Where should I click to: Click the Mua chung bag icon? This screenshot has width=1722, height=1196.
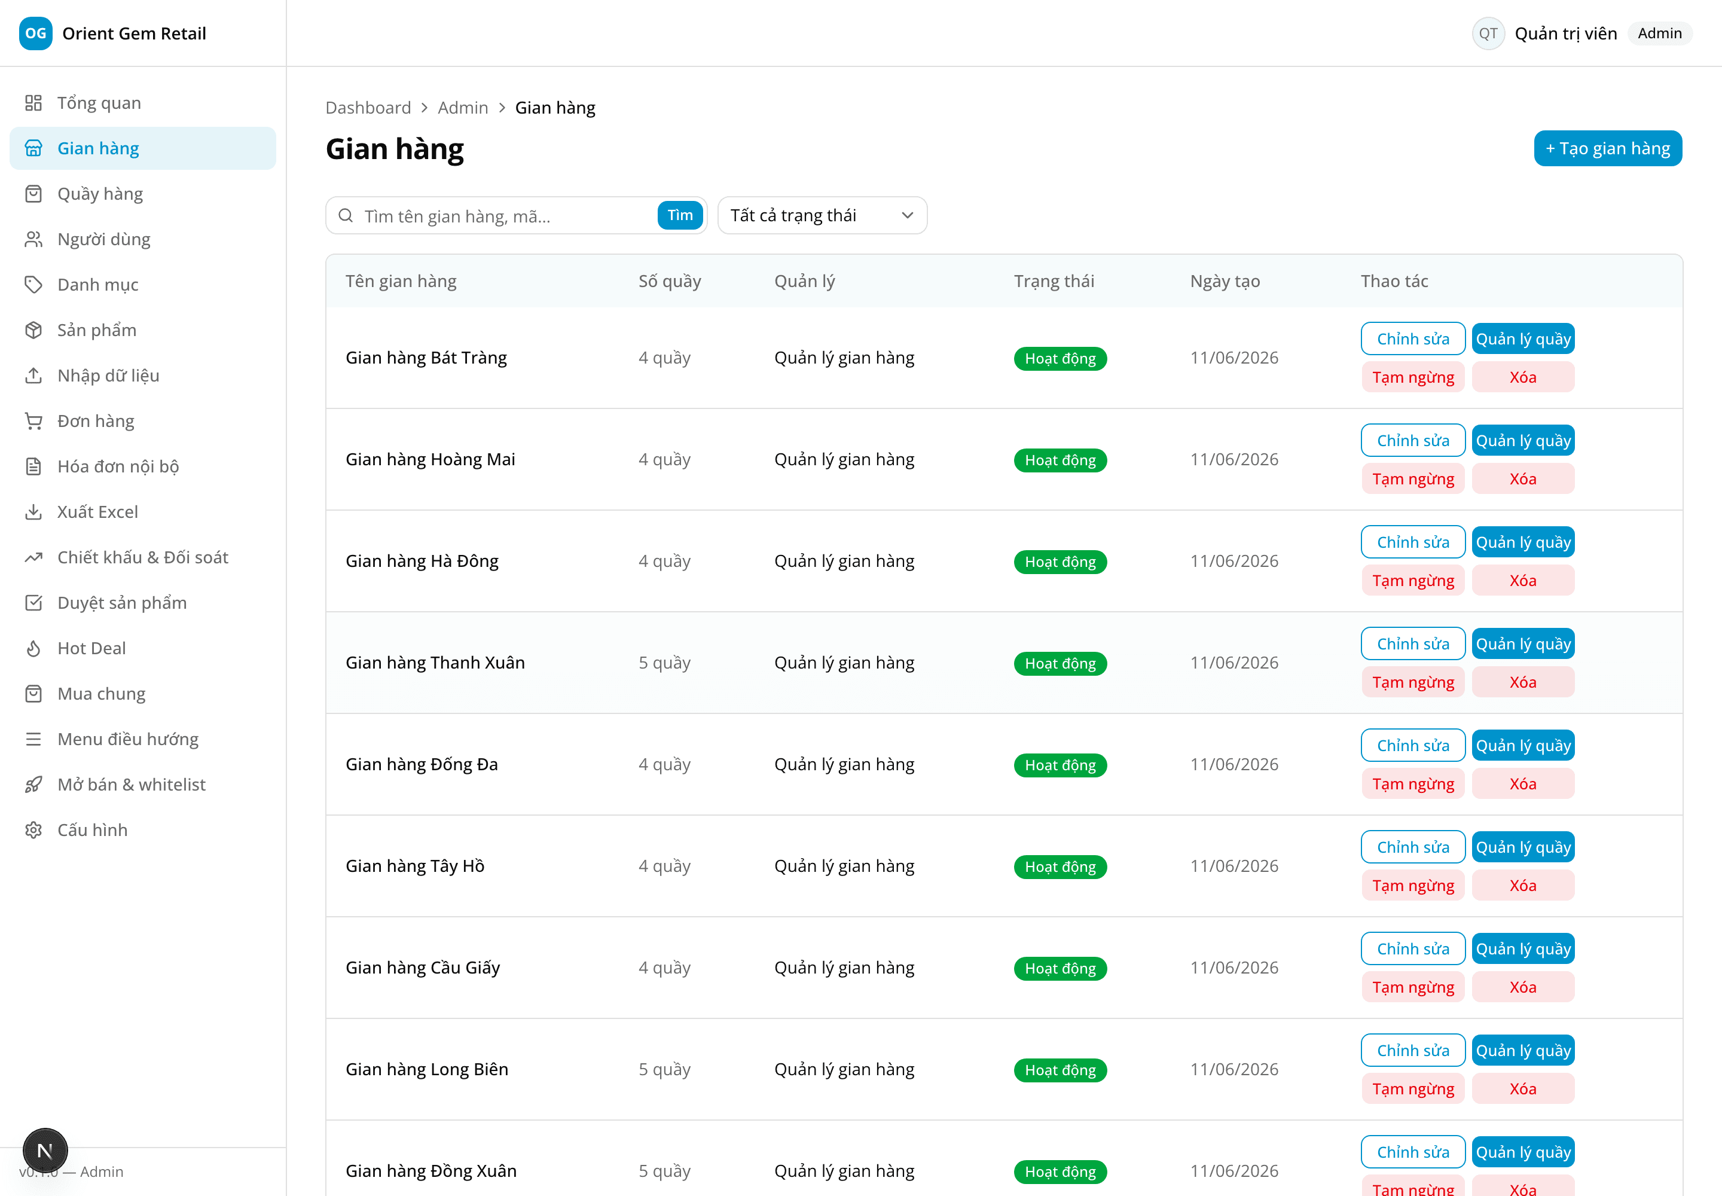tap(33, 694)
